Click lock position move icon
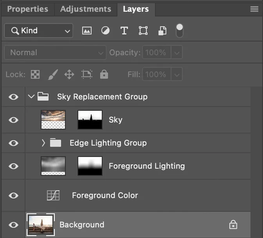This screenshot has width=263, height=238. [69, 74]
